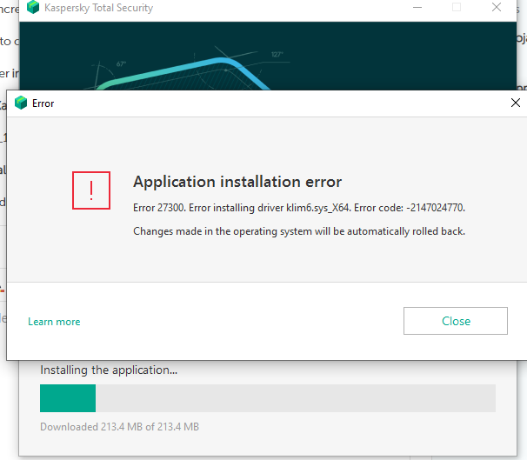Screen dimensions: 527x460
Task: Close the Kaspersky Total Security installer window
Action: [x=497, y=7]
